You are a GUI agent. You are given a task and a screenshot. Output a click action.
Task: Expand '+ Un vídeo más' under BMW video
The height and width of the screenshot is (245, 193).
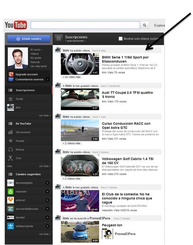(71, 77)
